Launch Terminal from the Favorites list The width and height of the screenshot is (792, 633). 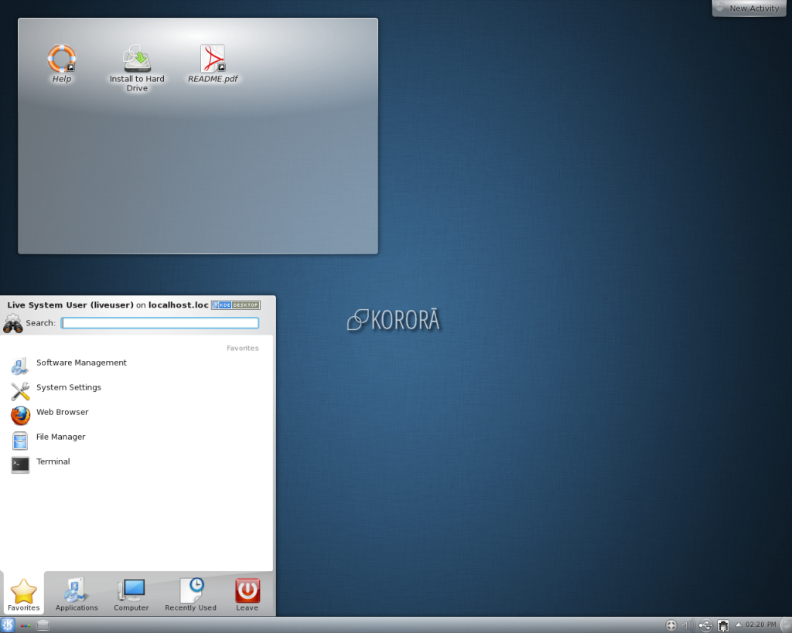pyautogui.click(x=53, y=462)
